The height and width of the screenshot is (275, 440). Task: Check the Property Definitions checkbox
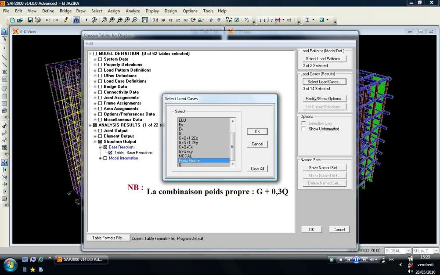tap(100, 65)
